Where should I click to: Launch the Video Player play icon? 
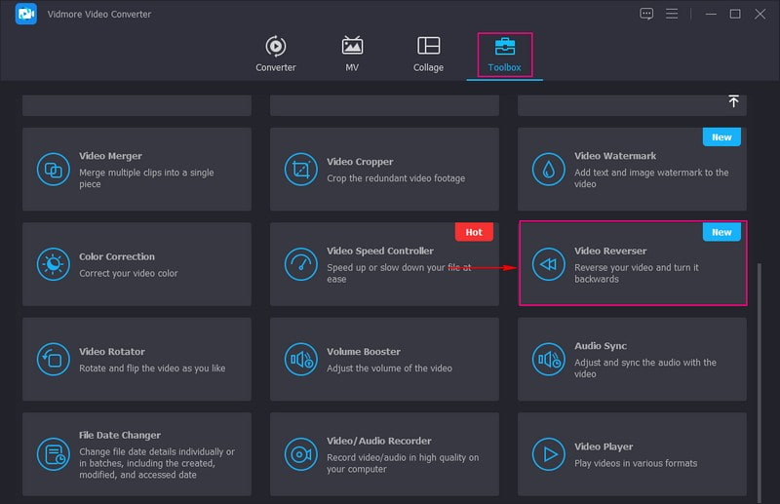click(549, 453)
